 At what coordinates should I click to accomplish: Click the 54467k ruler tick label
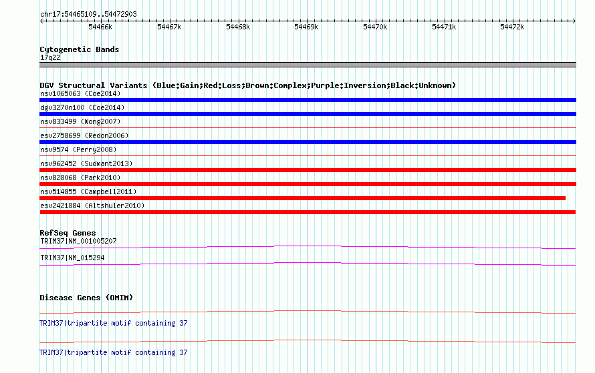(x=169, y=27)
